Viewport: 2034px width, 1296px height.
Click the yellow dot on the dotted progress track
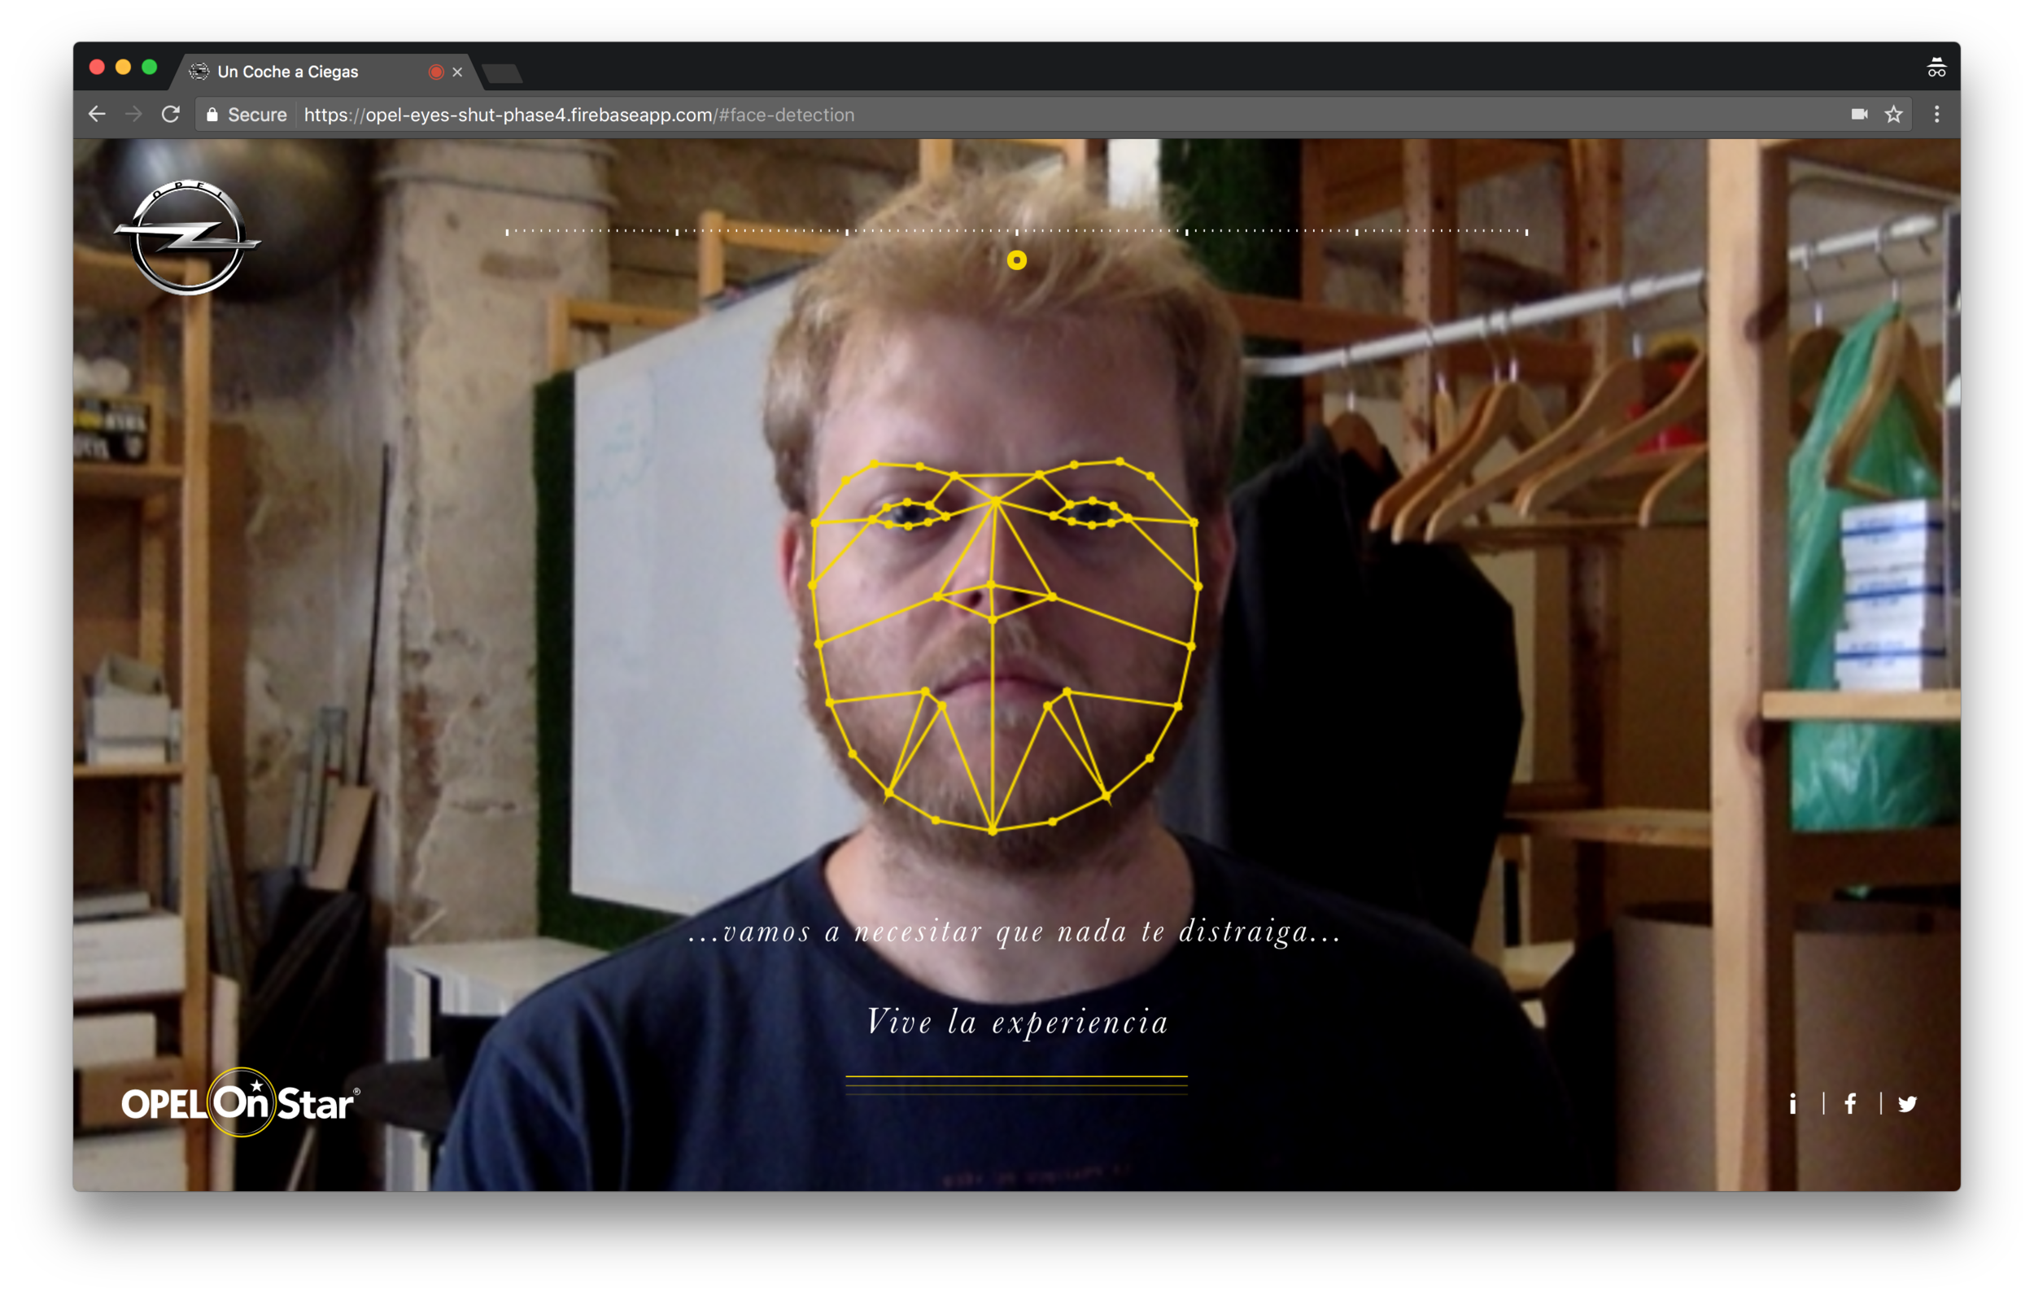click(1017, 260)
